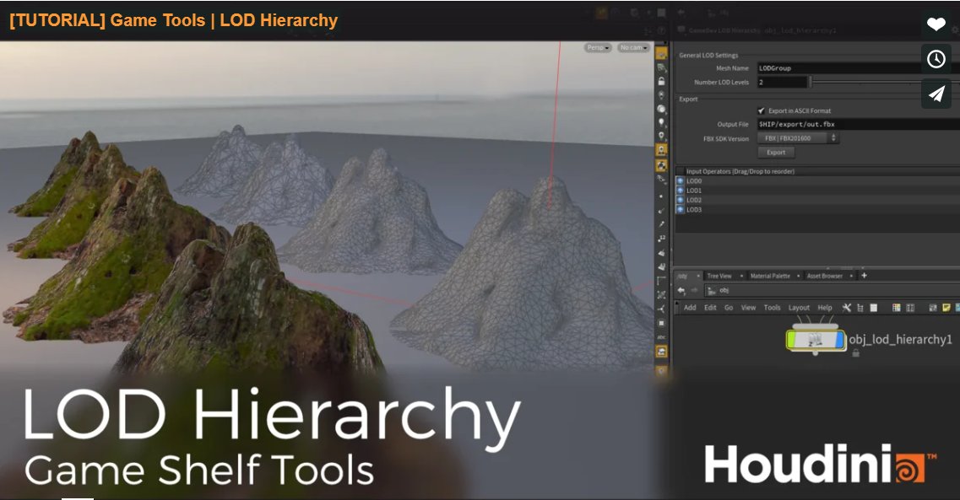Click the highlighted icon below the abc icon
Viewport: 960px width, 500px height.
pyautogui.click(x=661, y=352)
